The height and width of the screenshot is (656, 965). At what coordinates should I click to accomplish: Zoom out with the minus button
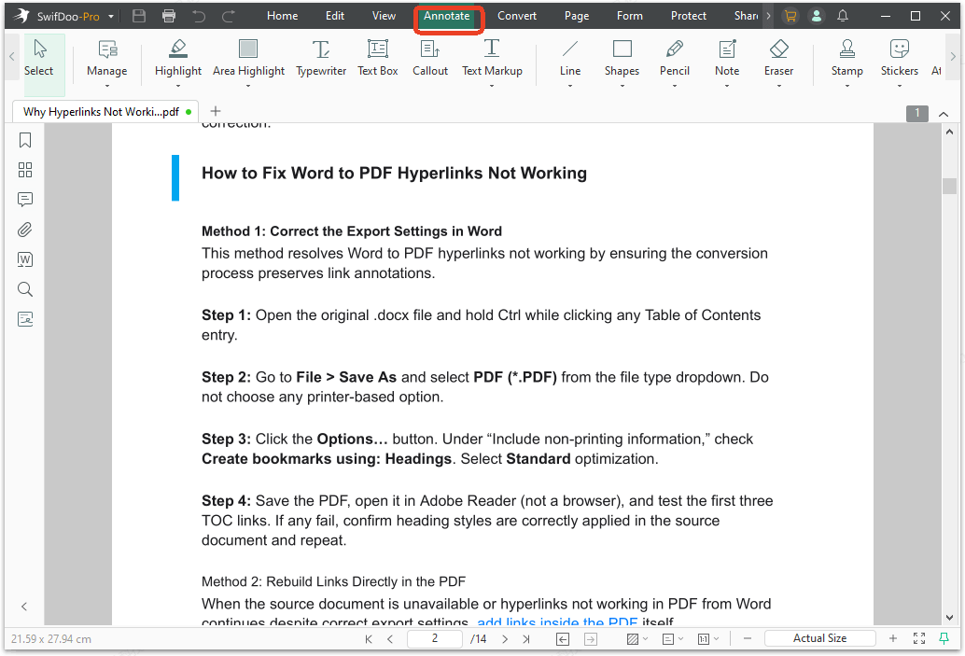coord(748,639)
